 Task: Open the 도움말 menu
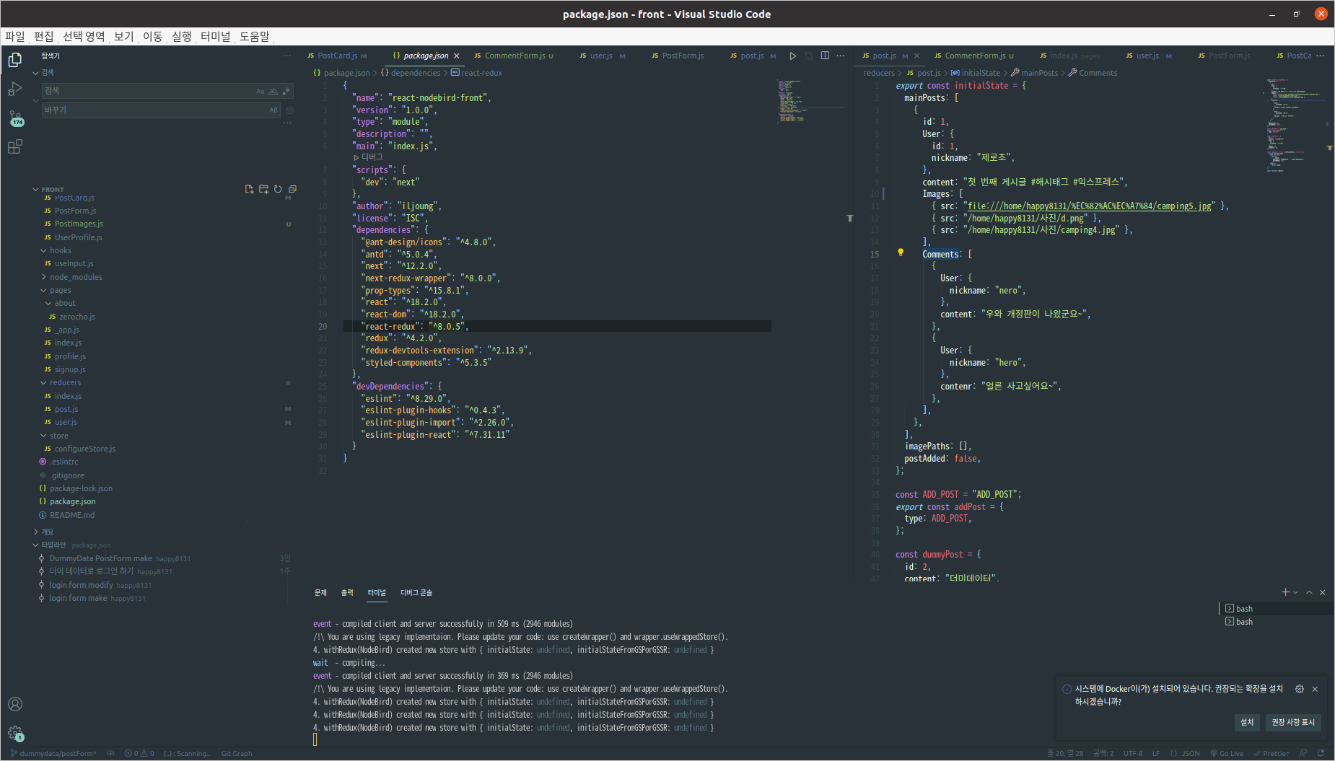pos(255,36)
